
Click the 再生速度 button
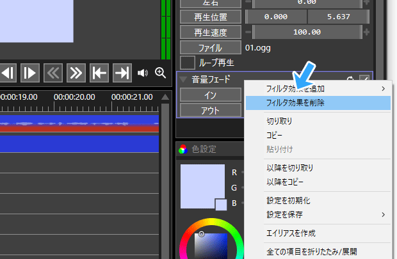(211, 33)
